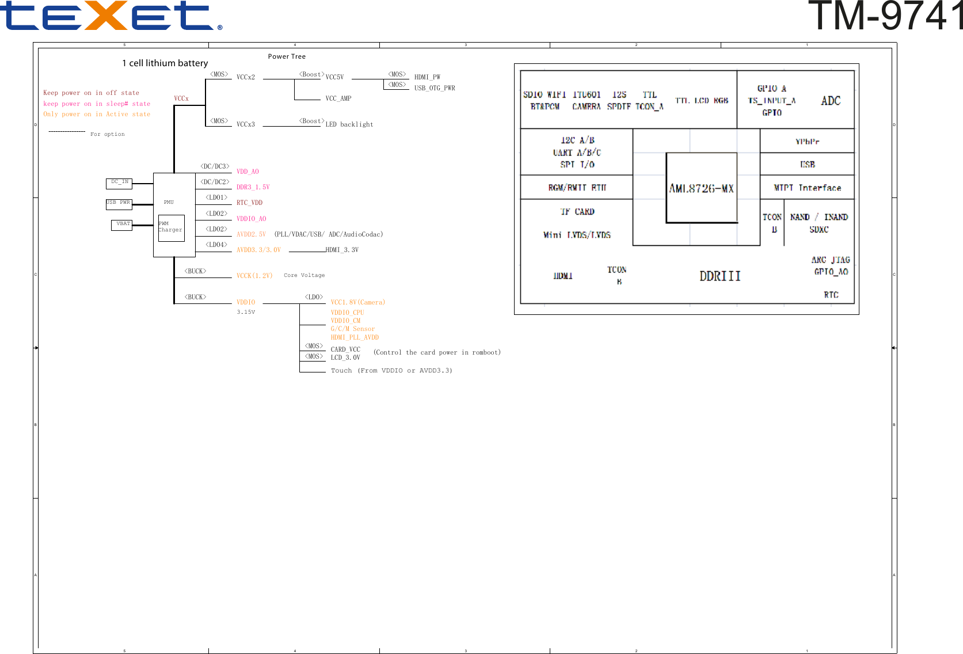Click the red VCCx label

(x=181, y=98)
